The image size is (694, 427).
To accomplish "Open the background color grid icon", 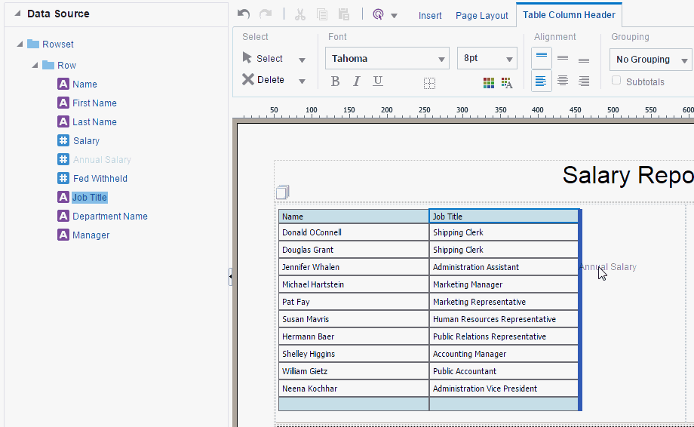I will point(489,83).
